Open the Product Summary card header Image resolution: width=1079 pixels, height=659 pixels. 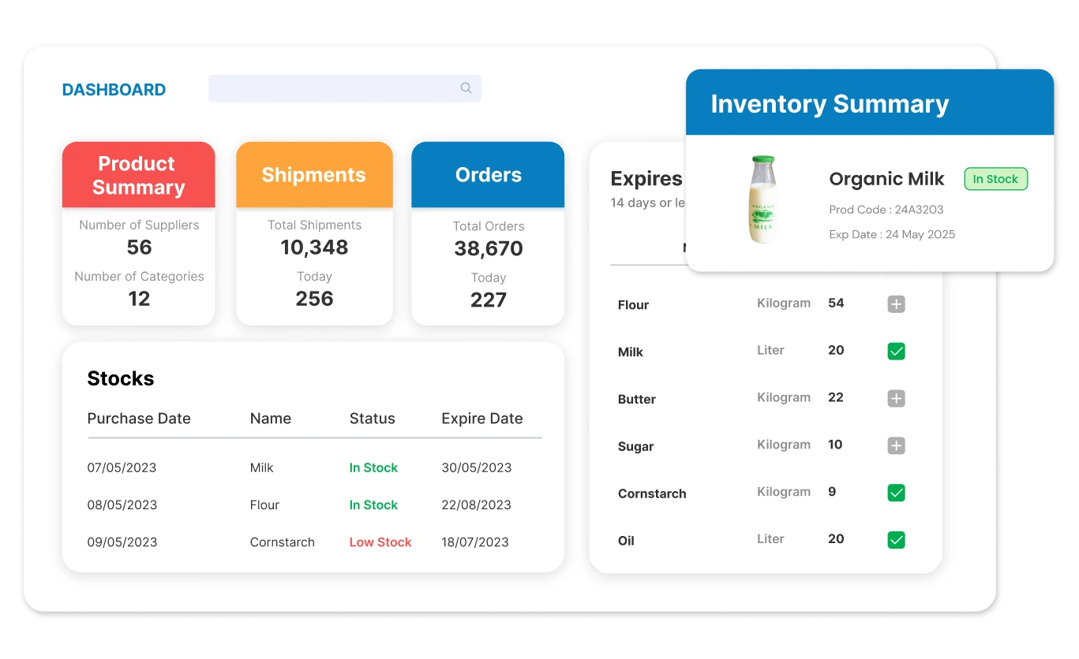point(138,175)
